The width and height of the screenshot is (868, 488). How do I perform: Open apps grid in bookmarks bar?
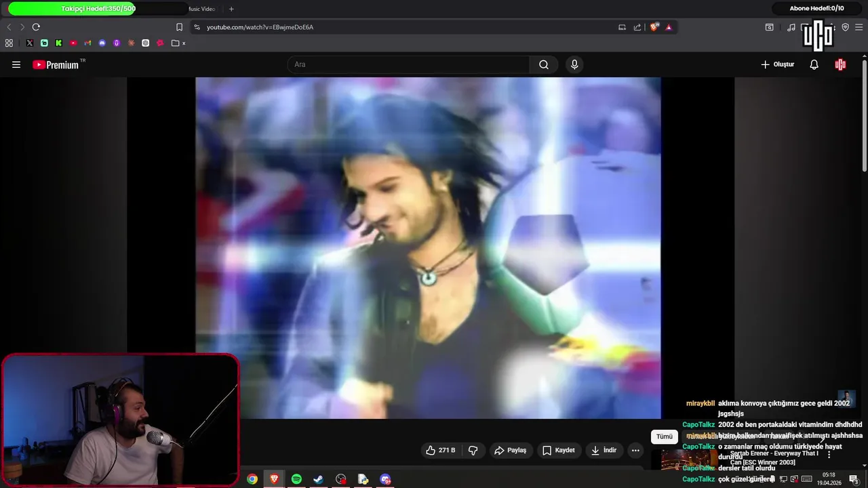[9, 43]
